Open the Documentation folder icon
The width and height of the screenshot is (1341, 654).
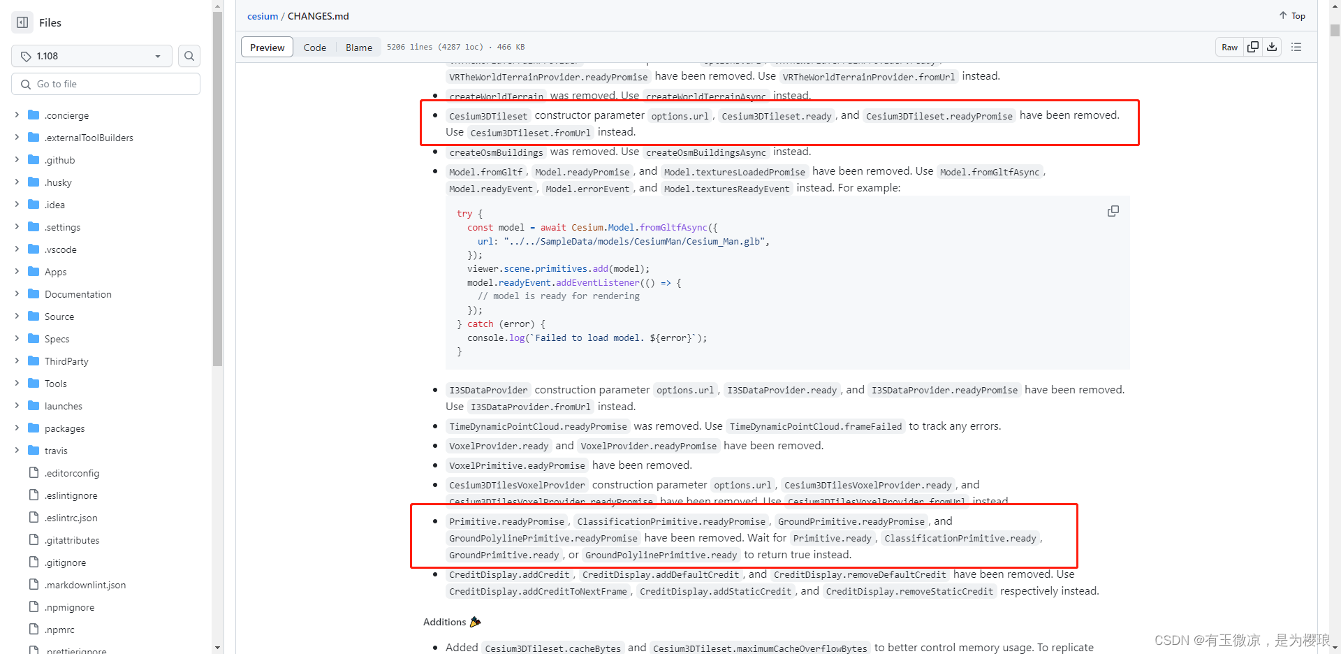coord(34,293)
